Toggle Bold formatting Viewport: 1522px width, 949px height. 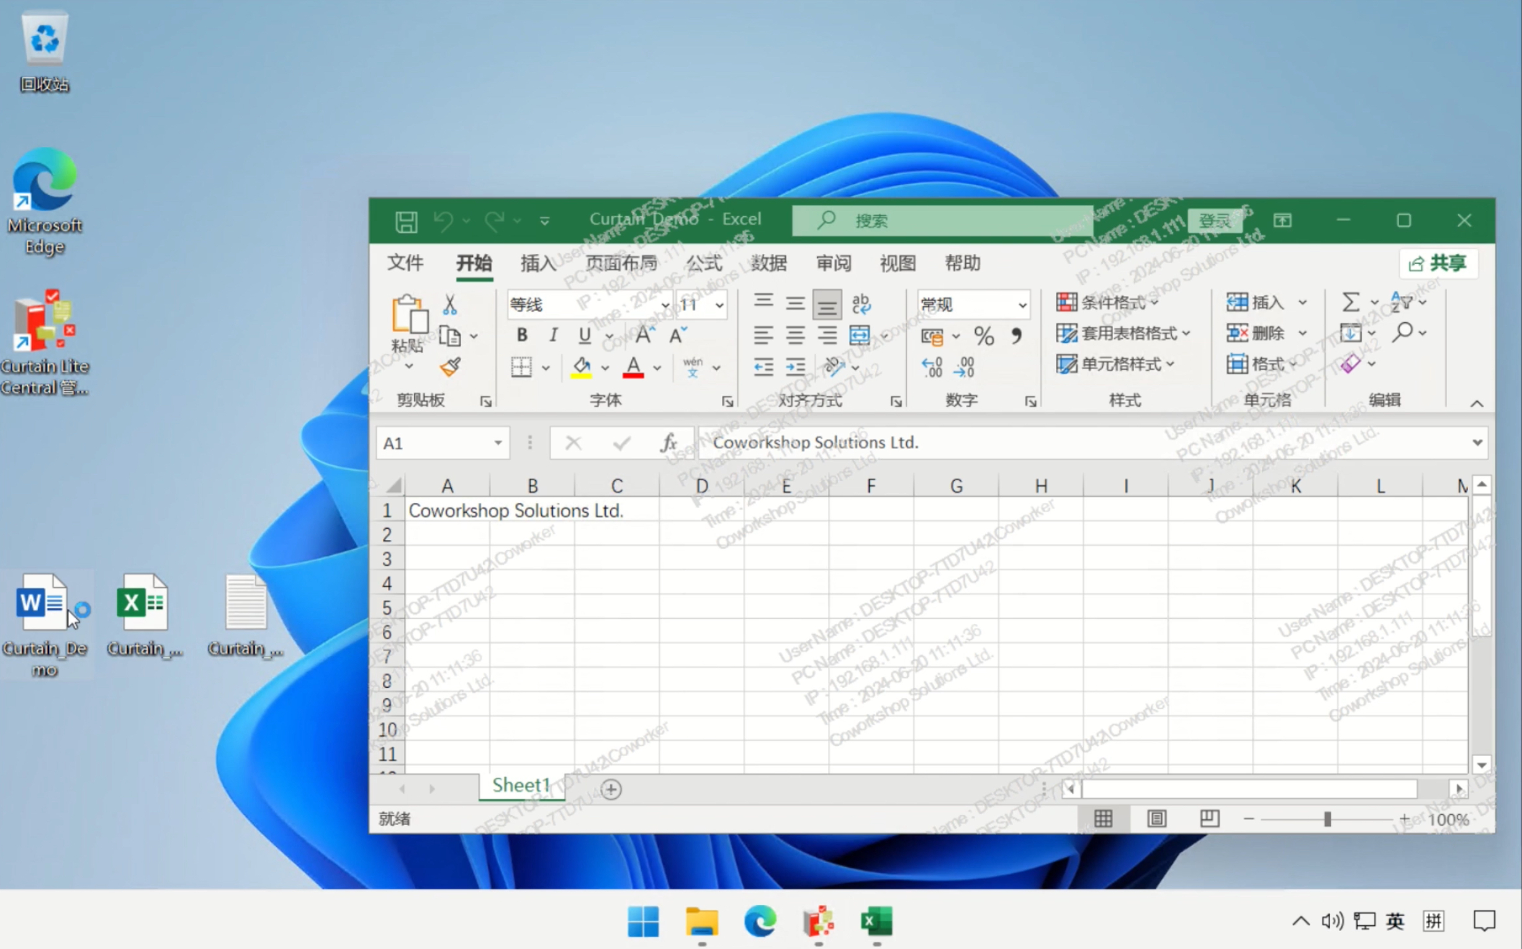(522, 336)
